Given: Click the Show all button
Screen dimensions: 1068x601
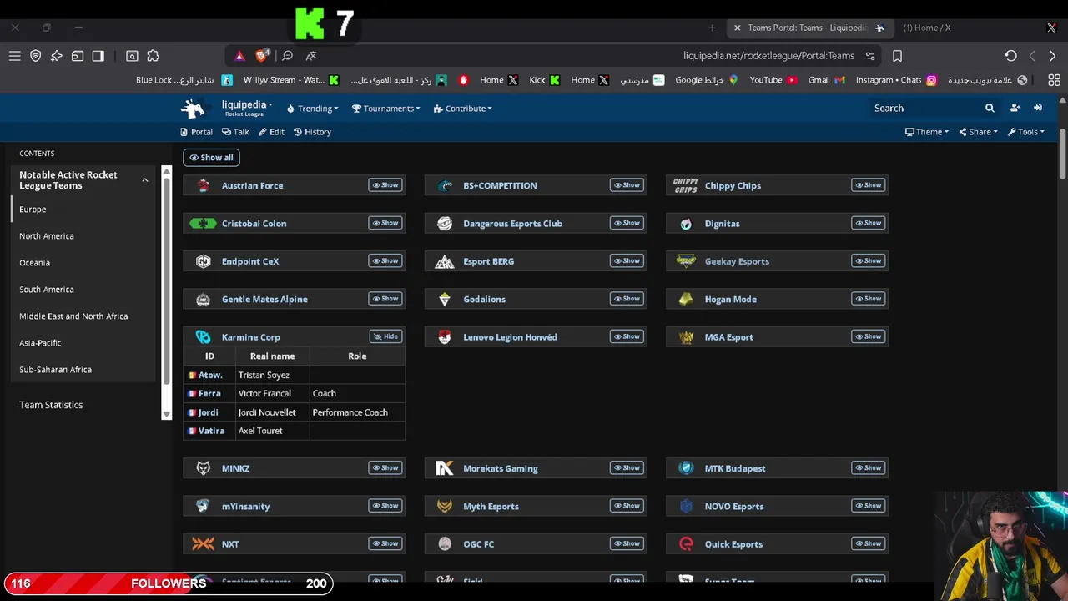Looking at the screenshot, I should 211,158.
